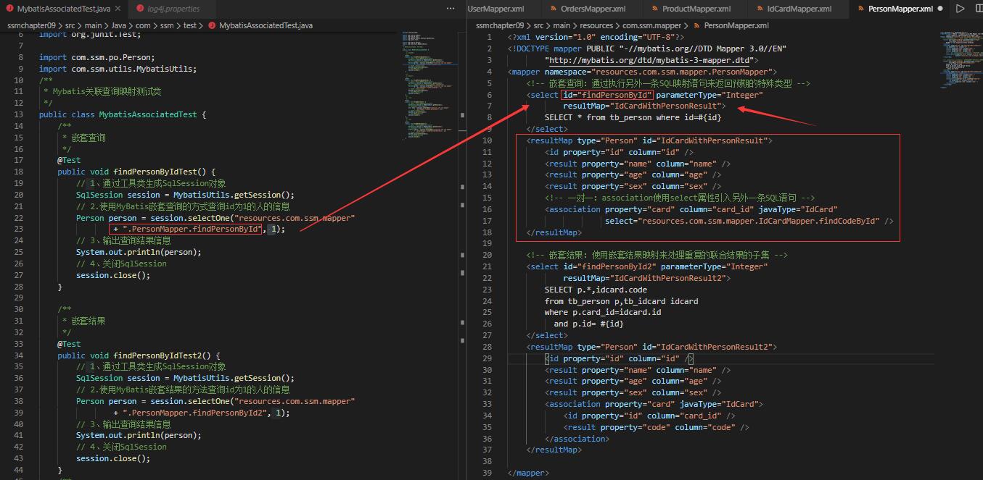
Task: Click 'public class MybatisAssociatedTest {' line
Action: [123, 114]
